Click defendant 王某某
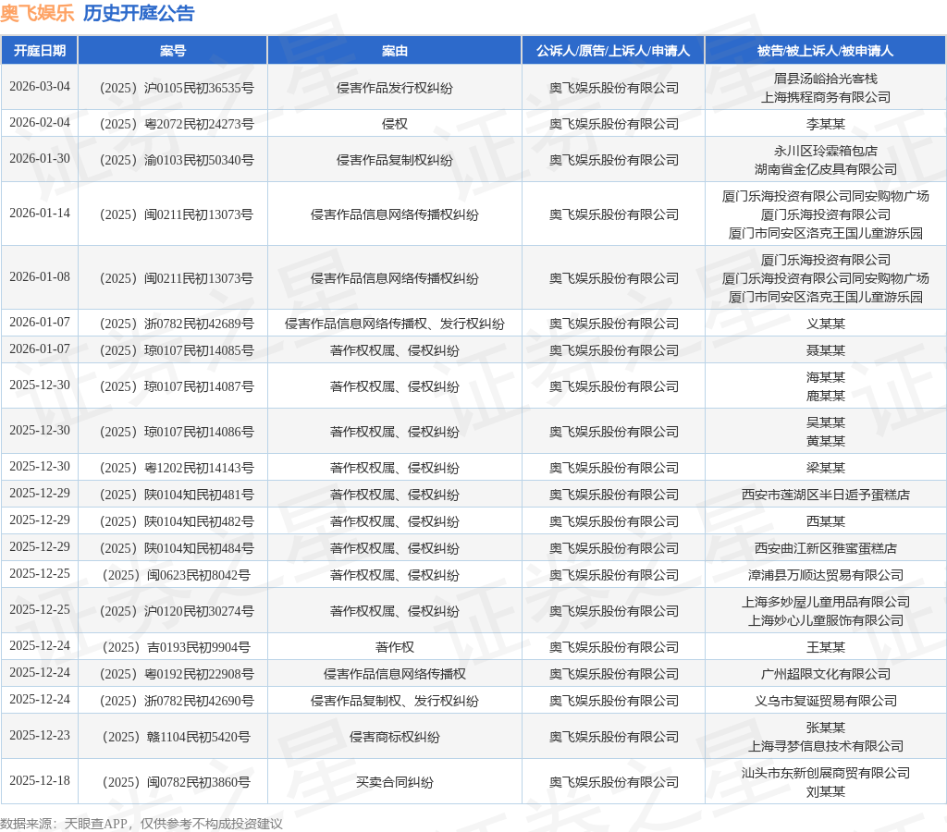The width and height of the screenshot is (947, 832). (825, 648)
